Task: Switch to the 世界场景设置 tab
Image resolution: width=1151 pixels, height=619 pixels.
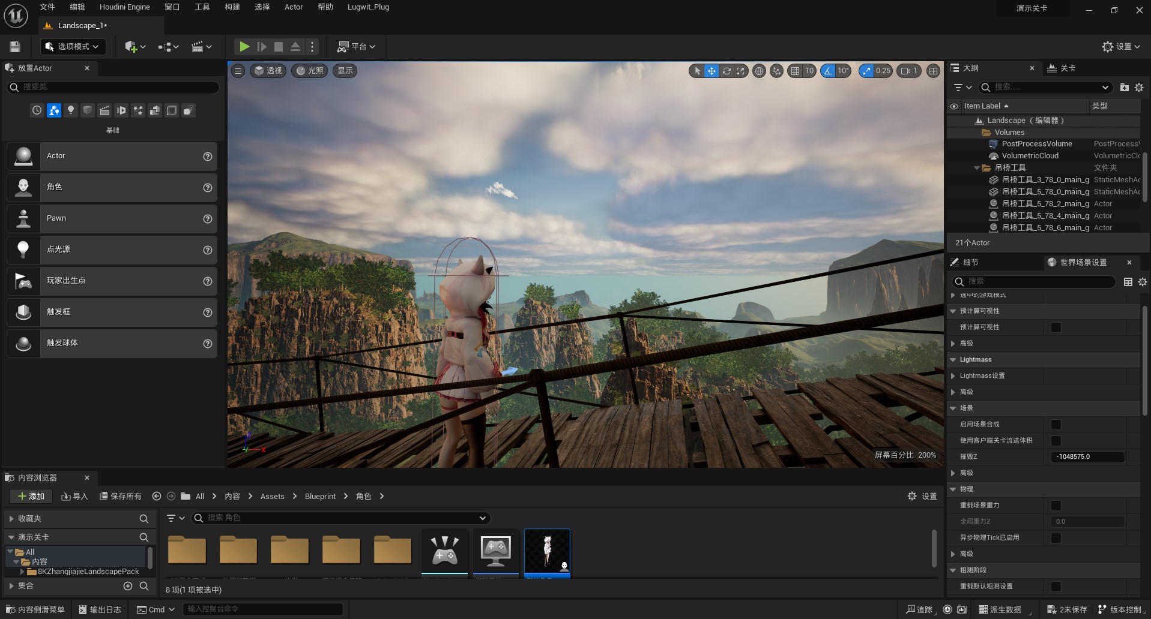Action: [x=1083, y=263]
